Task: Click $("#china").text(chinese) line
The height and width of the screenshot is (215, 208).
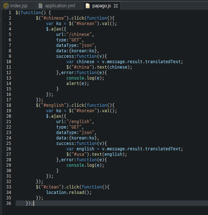Action: click(x=99, y=67)
